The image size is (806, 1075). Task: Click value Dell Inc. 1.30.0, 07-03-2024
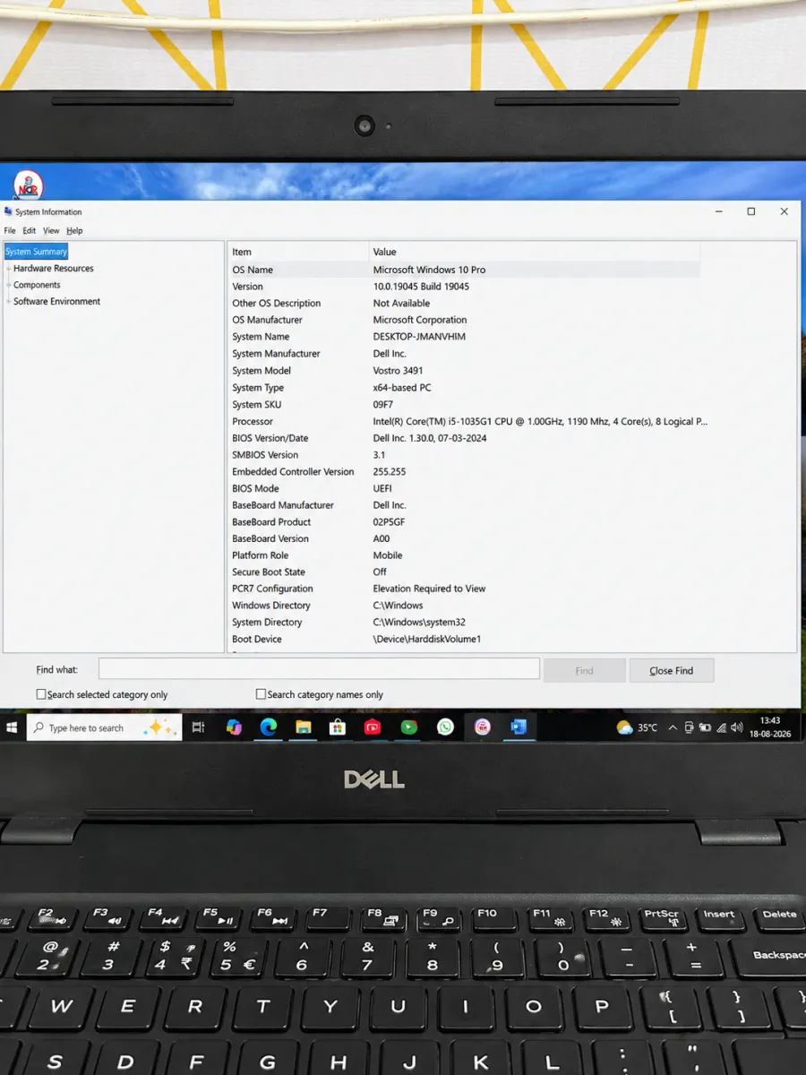[x=430, y=438]
